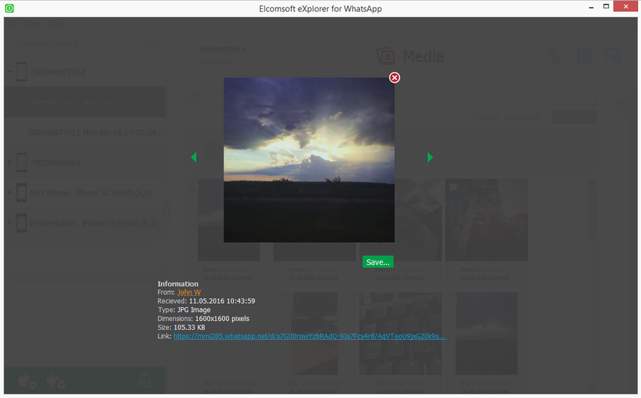The width and height of the screenshot is (641, 398).
Task: Click Alo's iPhone device icon
Action: (x=22, y=193)
